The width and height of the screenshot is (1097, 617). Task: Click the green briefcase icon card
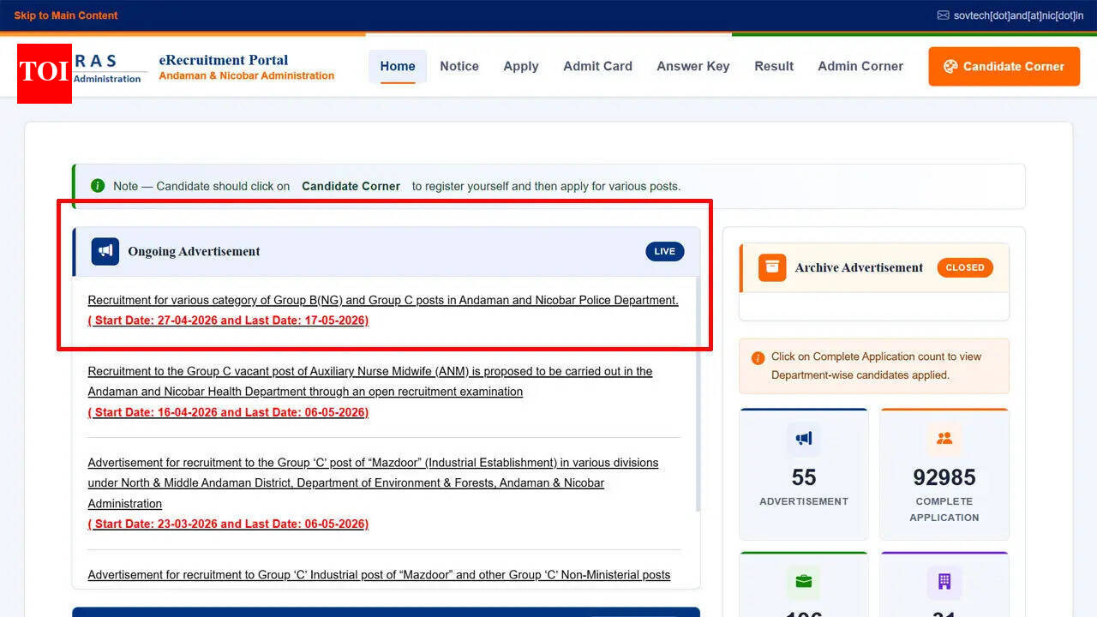pyautogui.click(x=804, y=582)
